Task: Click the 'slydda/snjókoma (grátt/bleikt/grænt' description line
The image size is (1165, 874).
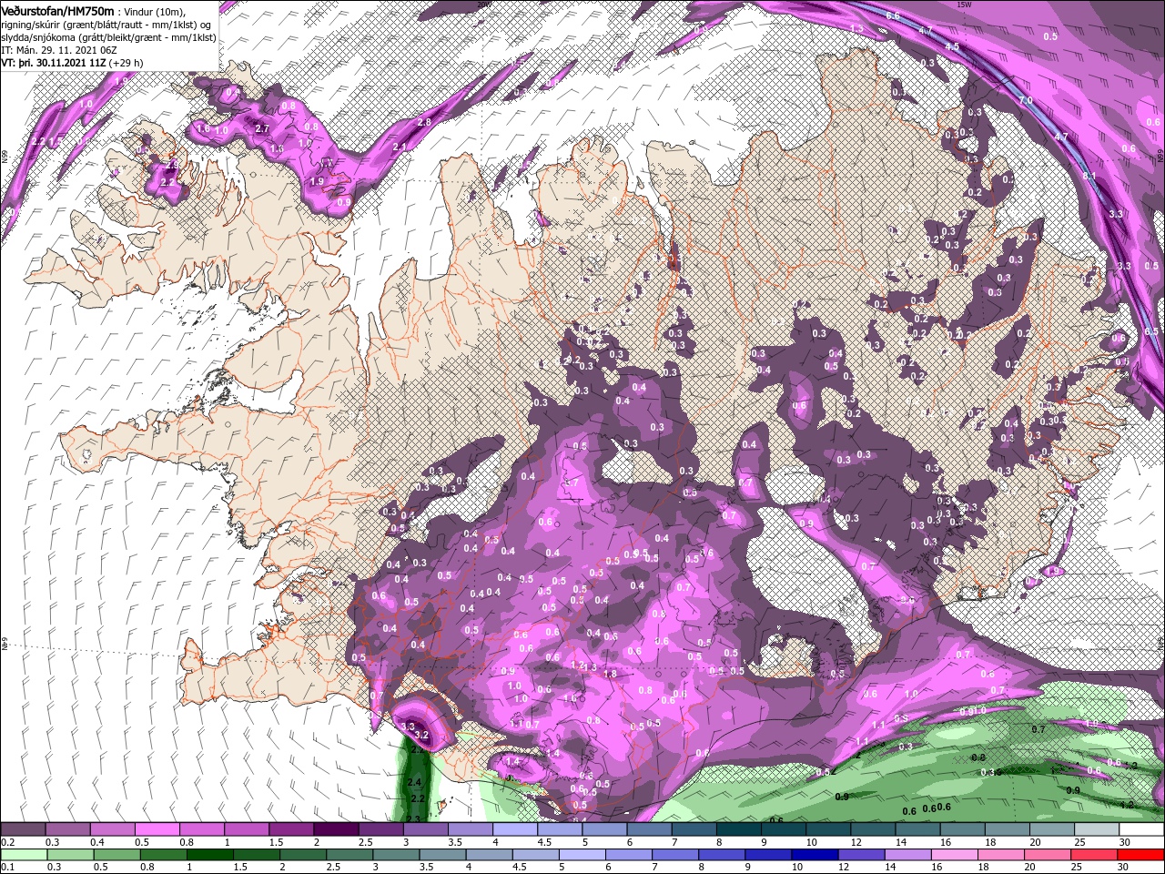Action: click(x=107, y=37)
